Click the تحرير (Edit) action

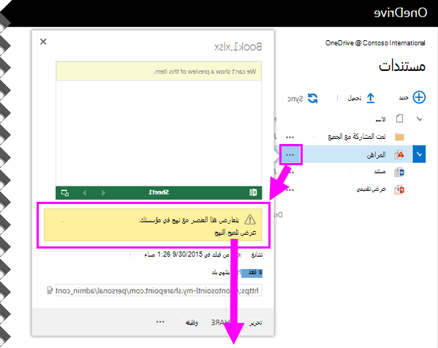pos(256,322)
